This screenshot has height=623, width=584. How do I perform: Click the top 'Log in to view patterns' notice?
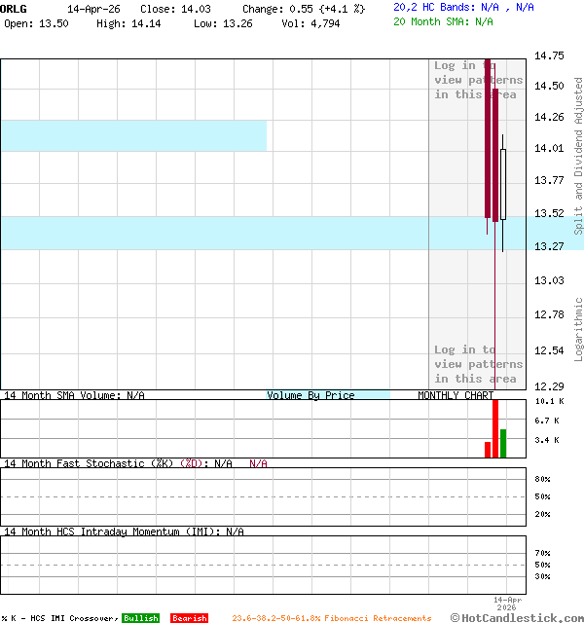[x=478, y=80]
